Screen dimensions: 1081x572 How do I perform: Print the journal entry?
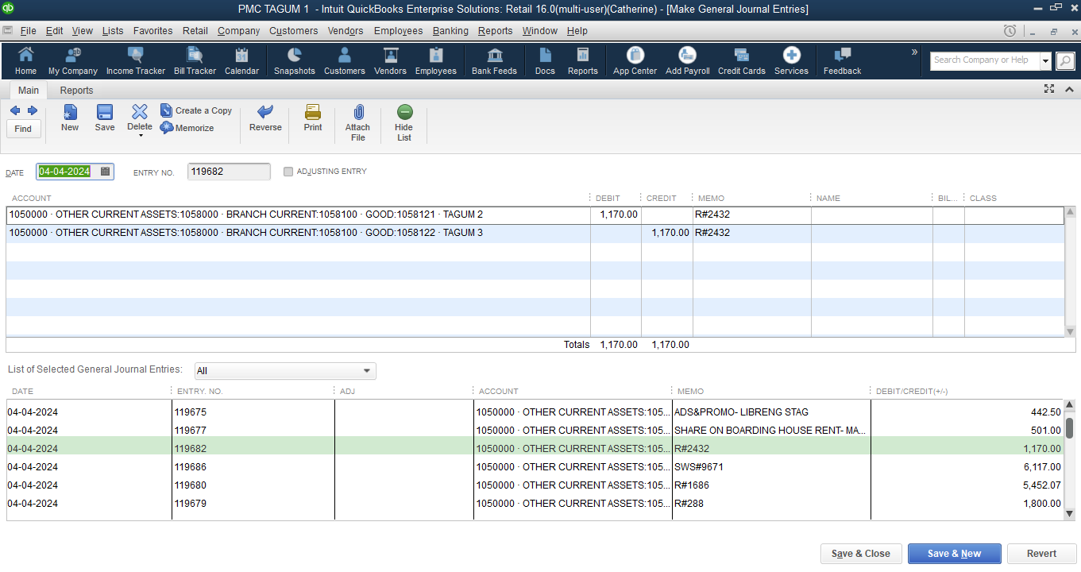313,118
